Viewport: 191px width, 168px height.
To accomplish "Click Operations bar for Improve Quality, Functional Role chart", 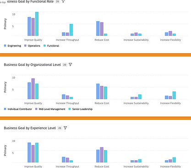I will 33,27.
